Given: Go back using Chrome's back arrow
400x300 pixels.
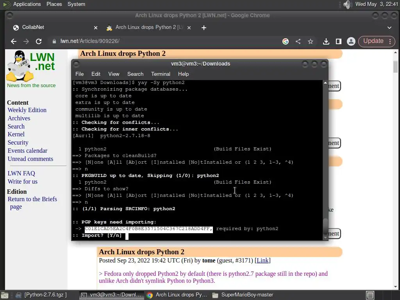Looking at the screenshot, I should [x=14, y=41].
